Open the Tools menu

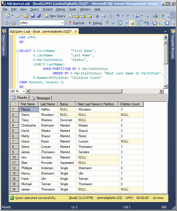(x=72, y=9)
